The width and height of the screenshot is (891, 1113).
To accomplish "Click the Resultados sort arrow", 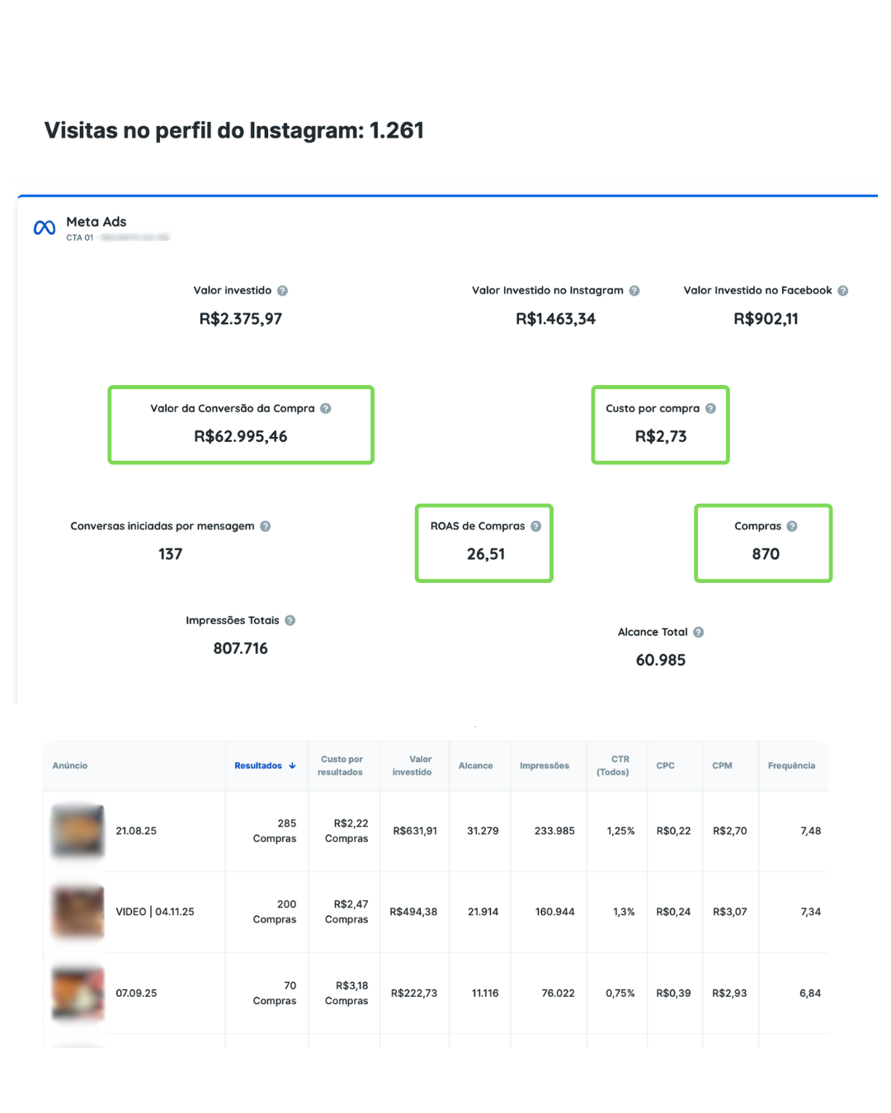I will coord(292,766).
